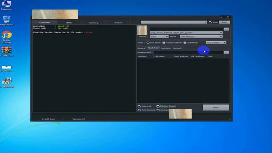Switch to the Qualcomm tab
272x153 pixels.
point(45,23)
